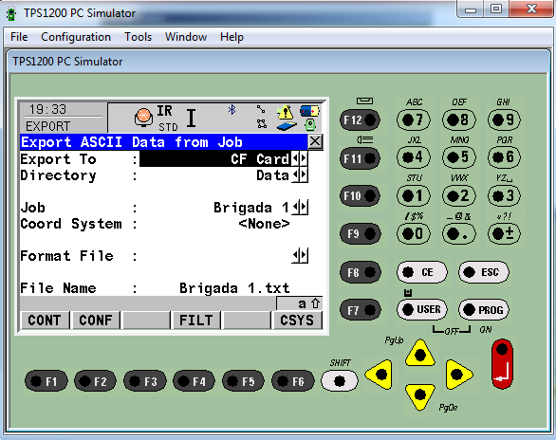Click the F7 function key
556x440 pixels.
[360, 310]
